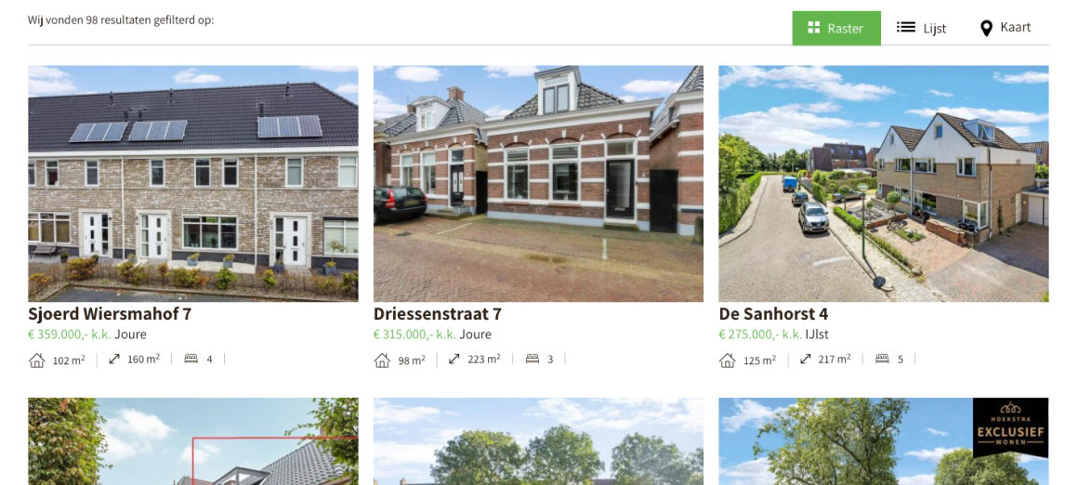This screenshot has width=1078, height=485.
Task: Click the Hoekstra Exclusief Wonen badge
Action: (1010, 426)
